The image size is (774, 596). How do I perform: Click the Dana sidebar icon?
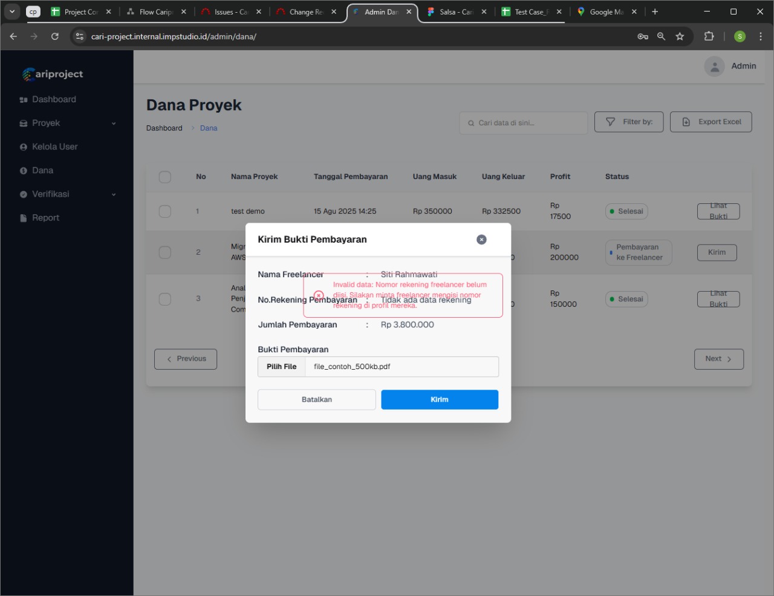coord(24,171)
